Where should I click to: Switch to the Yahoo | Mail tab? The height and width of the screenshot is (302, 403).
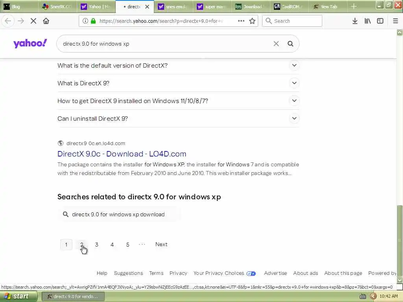point(96,7)
